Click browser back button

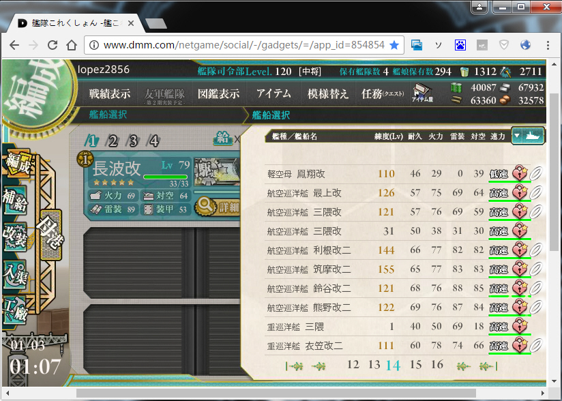(x=14, y=45)
